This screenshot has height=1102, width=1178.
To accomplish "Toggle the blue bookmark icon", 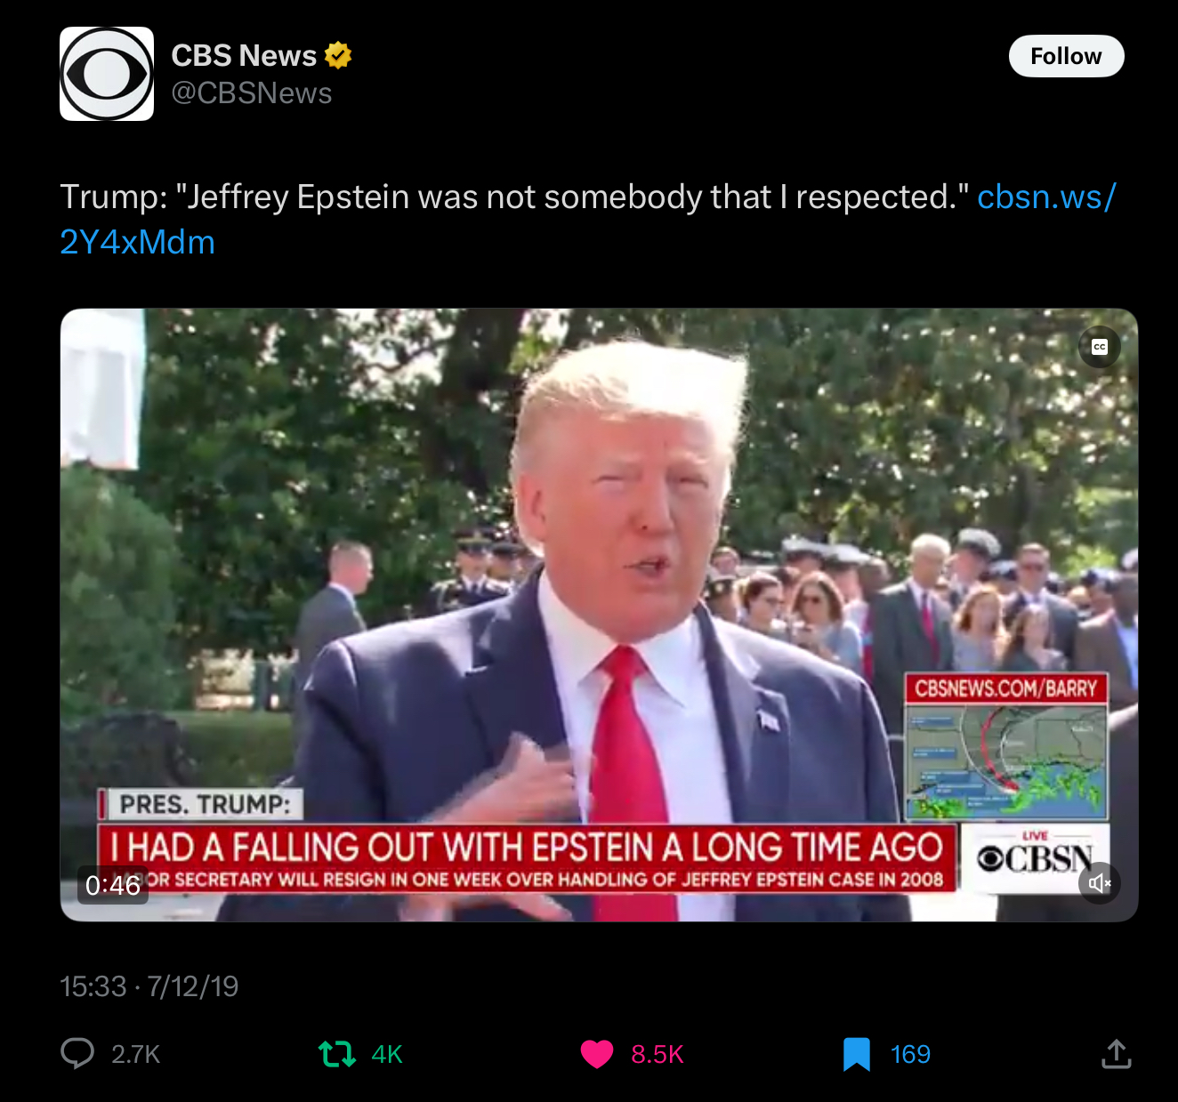I will (x=856, y=1054).
